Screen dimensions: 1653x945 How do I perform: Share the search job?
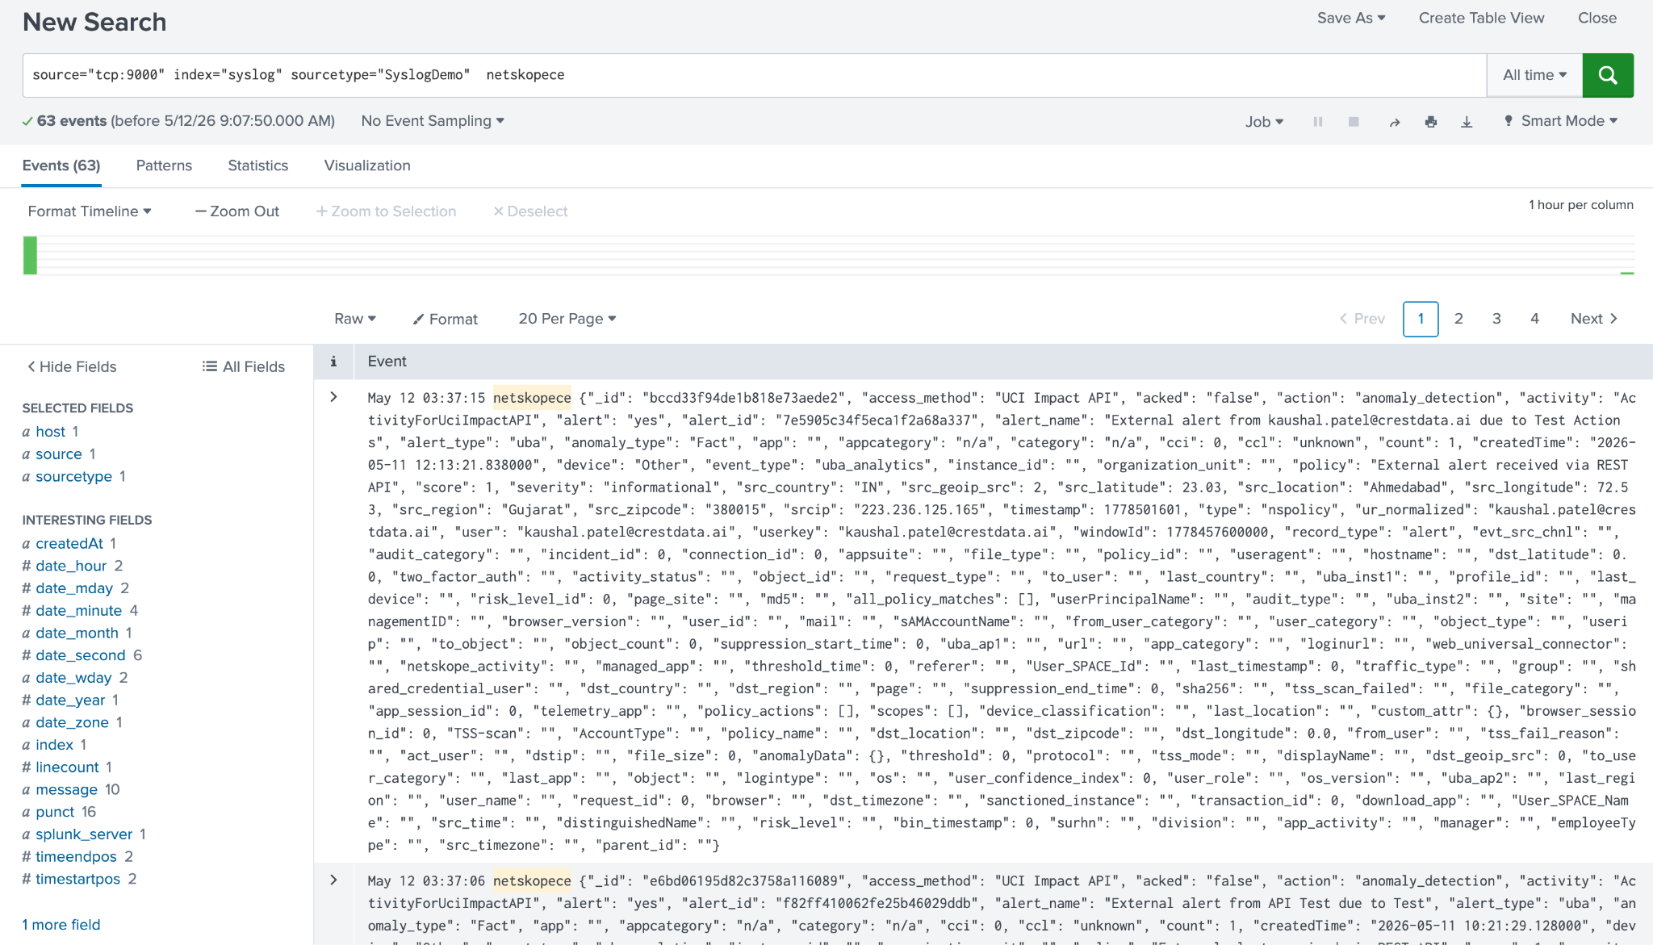1395,122
